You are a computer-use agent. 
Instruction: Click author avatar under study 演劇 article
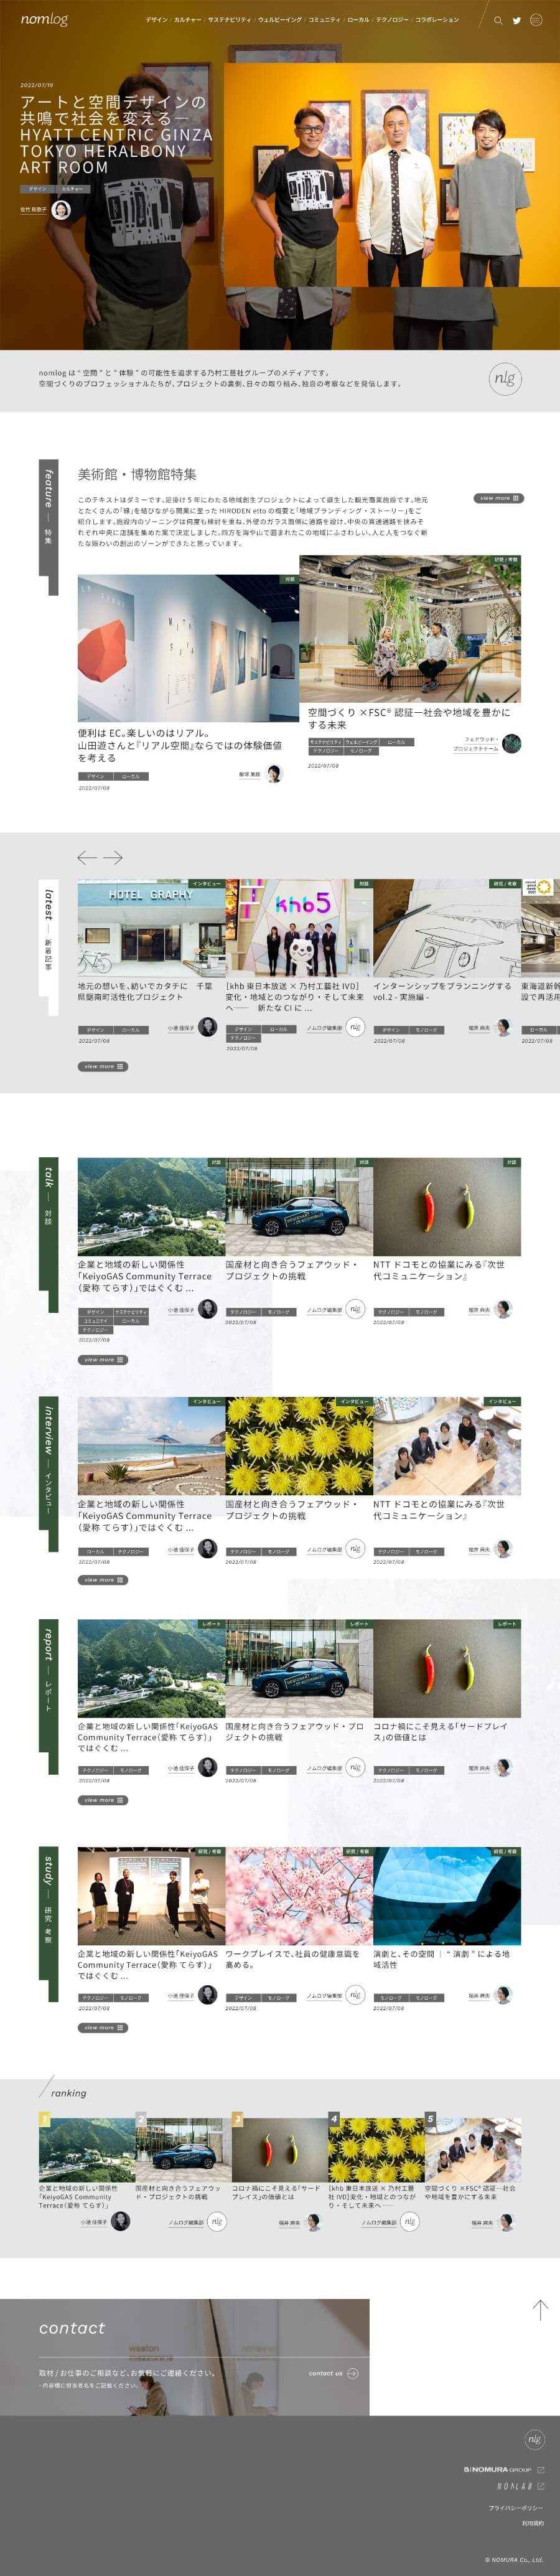(503, 1995)
